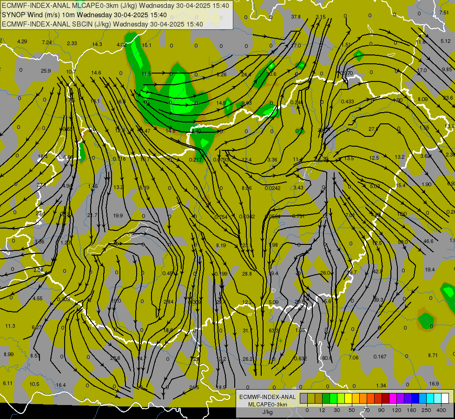
Task: Click the 10.5 value on the map
Action: (x=34, y=384)
